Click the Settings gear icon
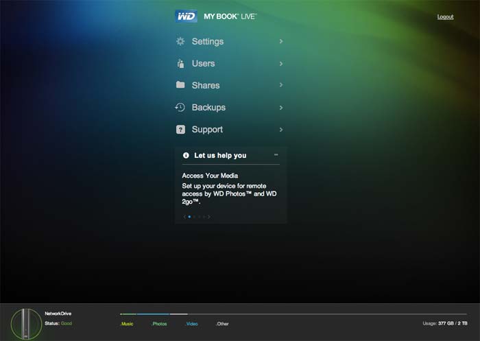This screenshot has height=341, width=480. pos(180,41)
